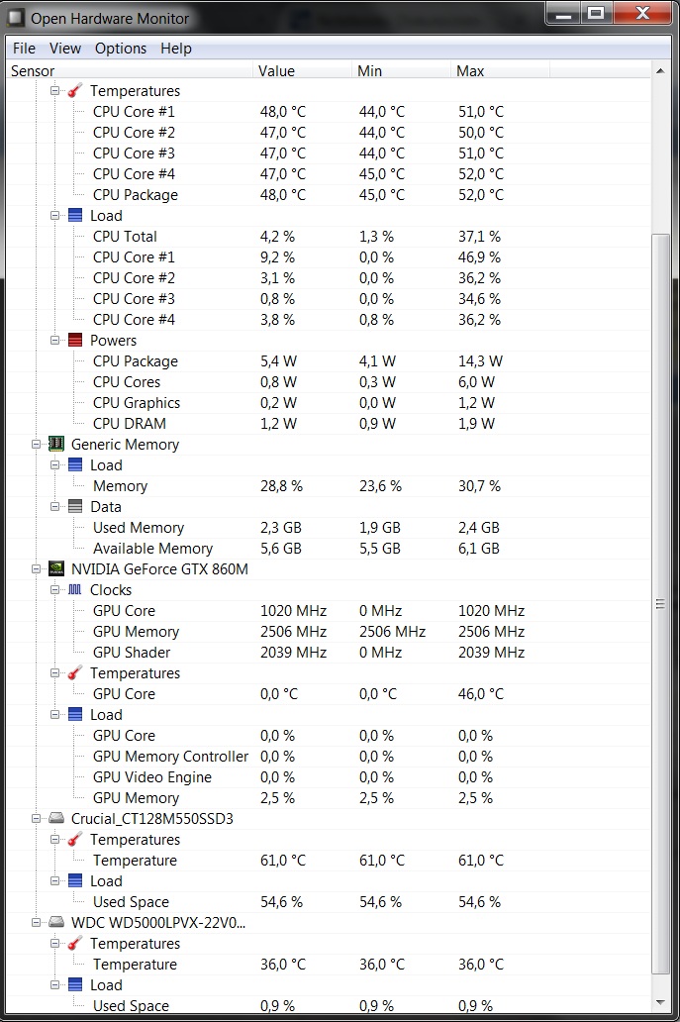Click the gray Data group icon
The height and width of the screenshot is (1022, 680).
(x=75, y=506)
